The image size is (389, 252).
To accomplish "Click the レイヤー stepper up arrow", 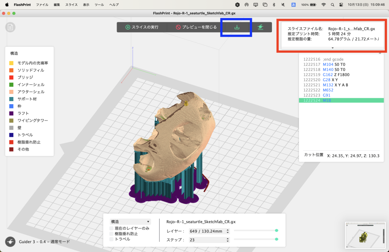I will [228, 229].
